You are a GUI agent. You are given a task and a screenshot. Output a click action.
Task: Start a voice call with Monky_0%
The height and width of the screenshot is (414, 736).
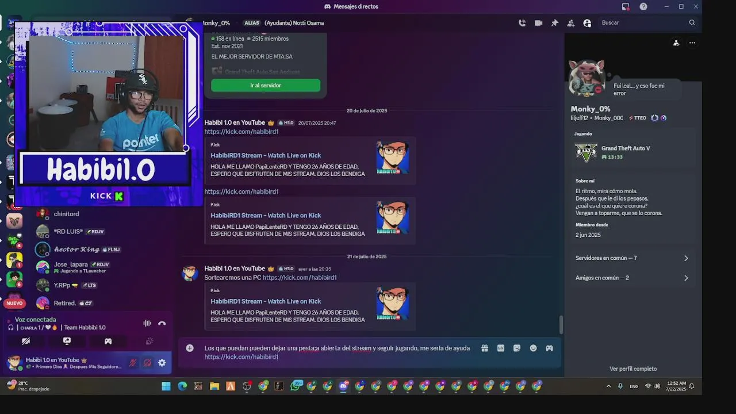point(522,23)
